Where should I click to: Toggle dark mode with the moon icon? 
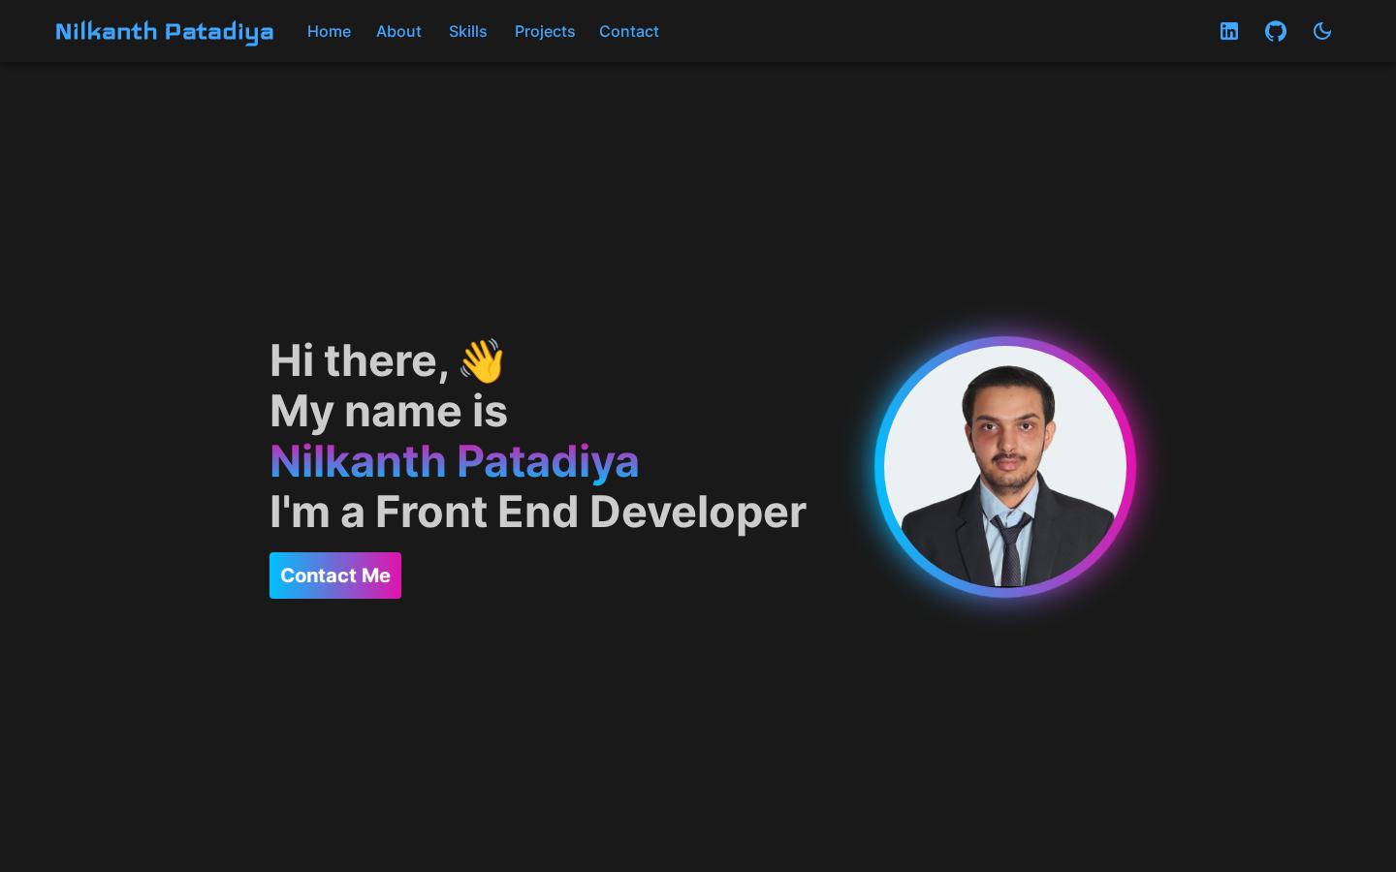coord(1322,31)
